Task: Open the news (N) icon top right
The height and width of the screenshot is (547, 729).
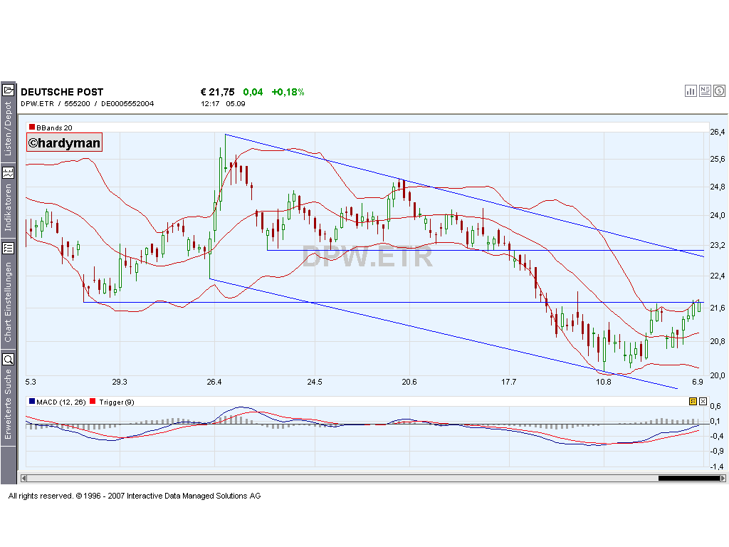Action: (705, 90)
